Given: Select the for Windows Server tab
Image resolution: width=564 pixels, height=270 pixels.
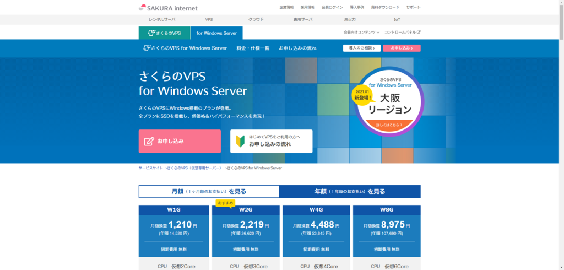Looking at the screenshot, I should pyautogui.click(x=216, y=33).
